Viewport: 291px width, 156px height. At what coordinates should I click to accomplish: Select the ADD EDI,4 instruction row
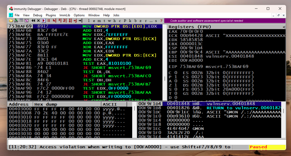pos(85,30)
